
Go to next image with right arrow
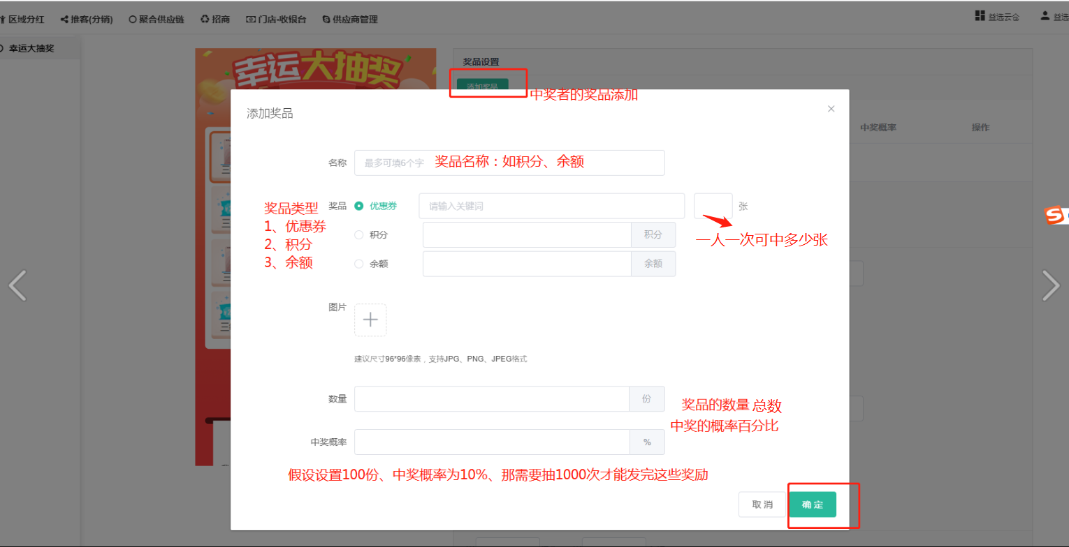tap(1050, 285)
